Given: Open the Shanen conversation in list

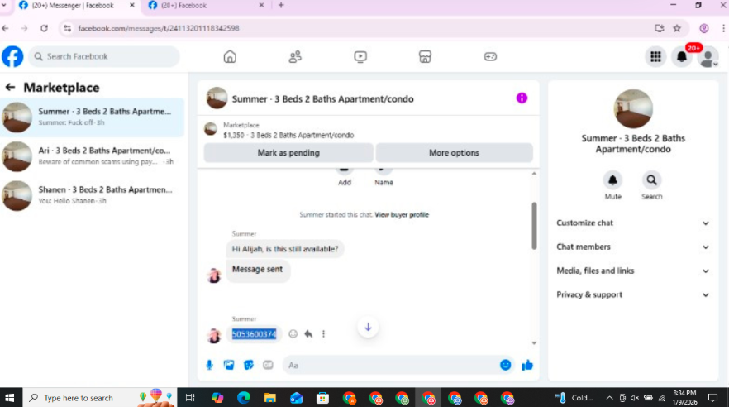Looking at the screenshot, I should (92, 195).
